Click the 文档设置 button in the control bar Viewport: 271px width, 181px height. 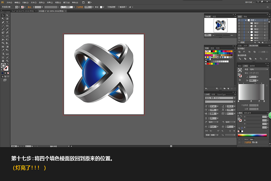[x=111, y=7]
